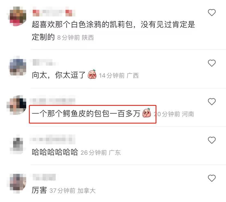
Task: Open the avatar of the 河南 commenter
Action: 17,105
